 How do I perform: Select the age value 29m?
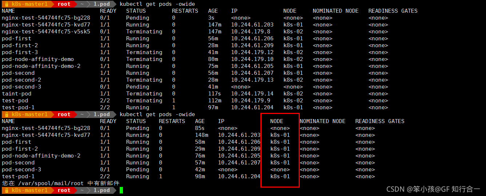click(200, 149)
